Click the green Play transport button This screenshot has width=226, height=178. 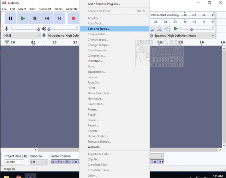tap(23, 18)
